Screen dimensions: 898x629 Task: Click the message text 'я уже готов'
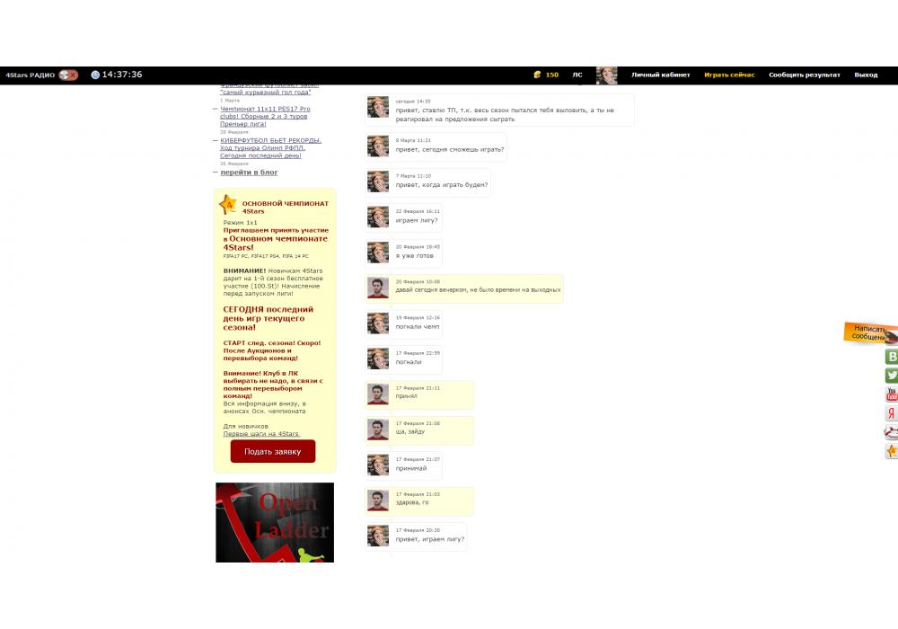click(414, 256)
